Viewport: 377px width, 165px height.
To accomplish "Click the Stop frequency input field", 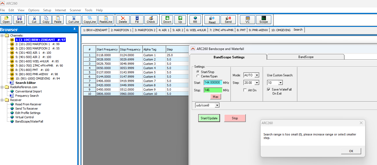I will coord(213,90).
